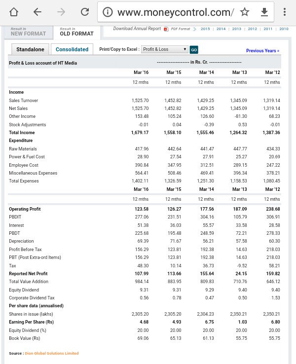Click Profit Before Tax value 156.29
Image resolution: width=296 pixels, height=364 pixels.
[x=142, y=249]
